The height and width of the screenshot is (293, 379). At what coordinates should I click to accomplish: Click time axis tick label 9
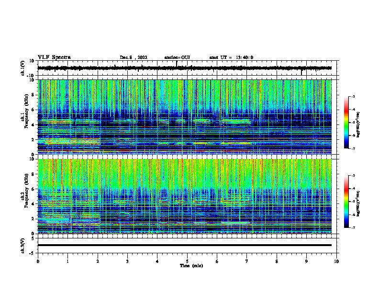(306, 261)
